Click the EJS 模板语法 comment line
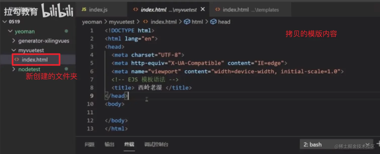The image size is (380, 154). (x=145, y=80)
